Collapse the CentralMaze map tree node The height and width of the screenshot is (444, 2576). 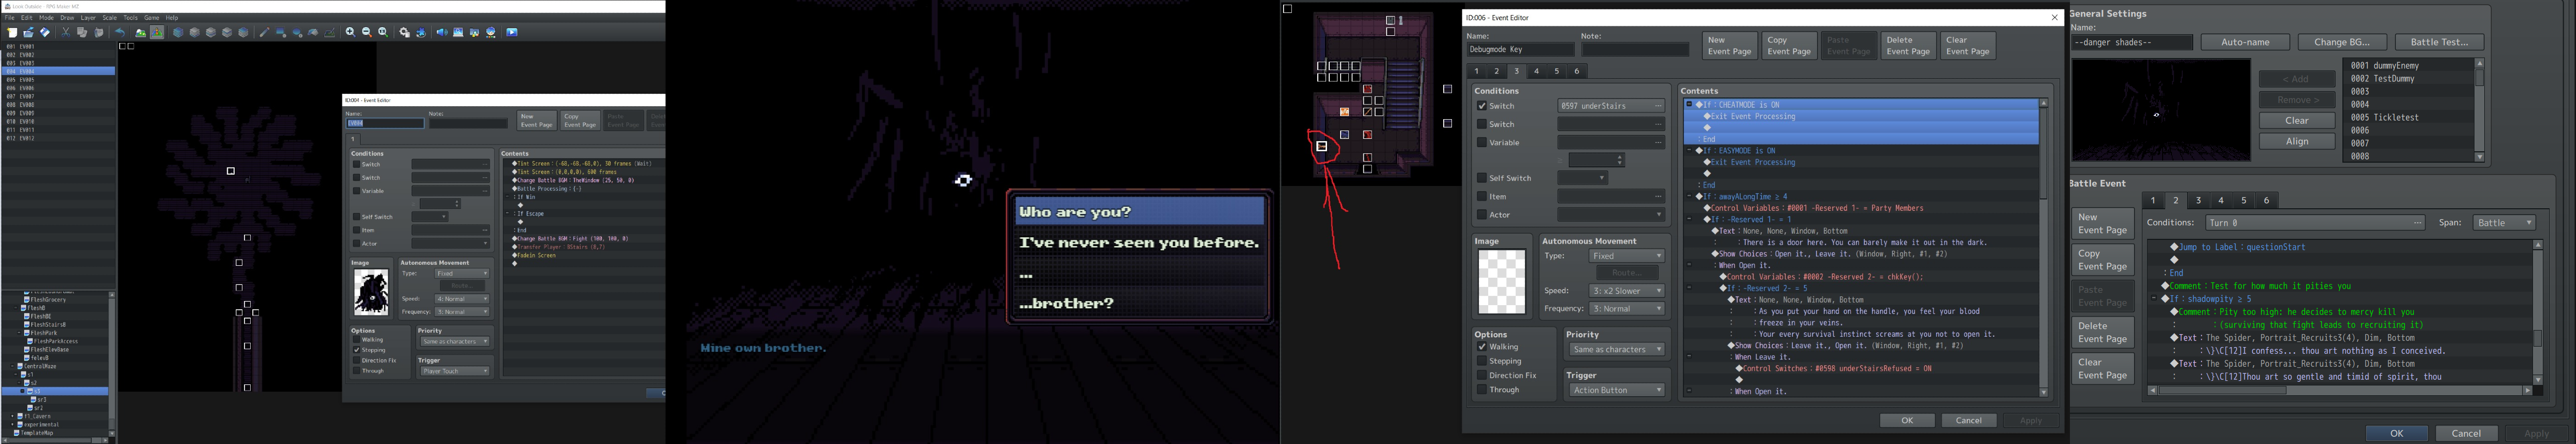pyautogui.click(x=12, y=367)
